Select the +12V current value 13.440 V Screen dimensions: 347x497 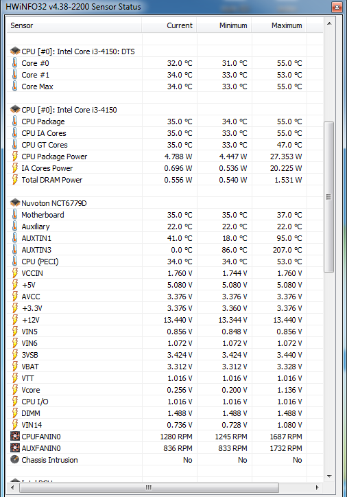pos(178,320)
